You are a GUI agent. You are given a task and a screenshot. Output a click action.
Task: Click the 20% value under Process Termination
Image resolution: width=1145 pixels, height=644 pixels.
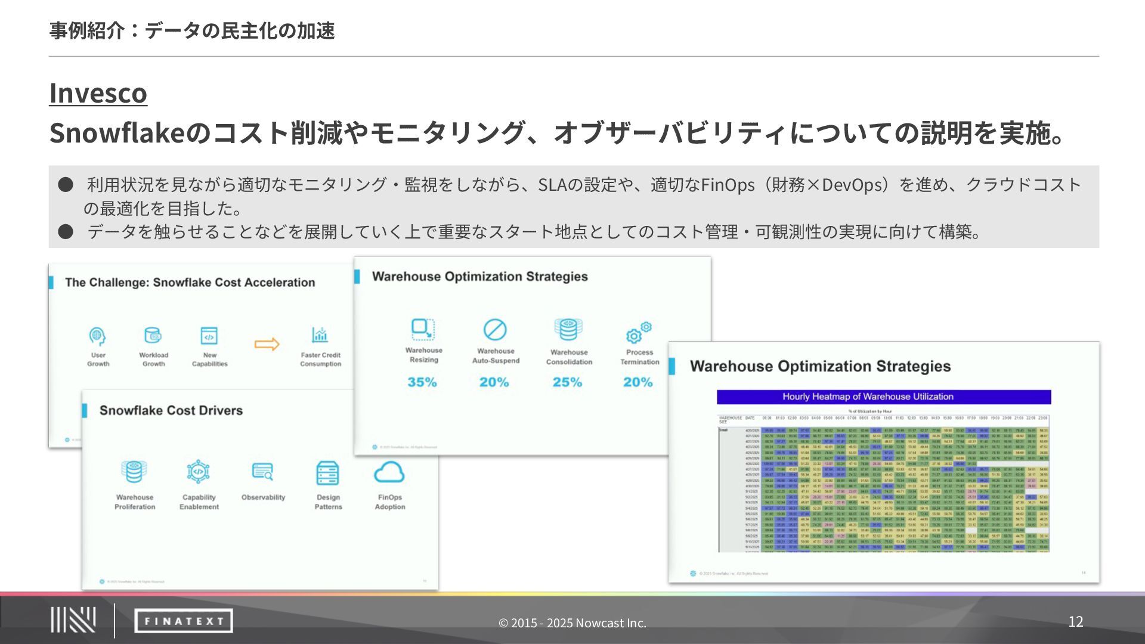tap(638, 382)
